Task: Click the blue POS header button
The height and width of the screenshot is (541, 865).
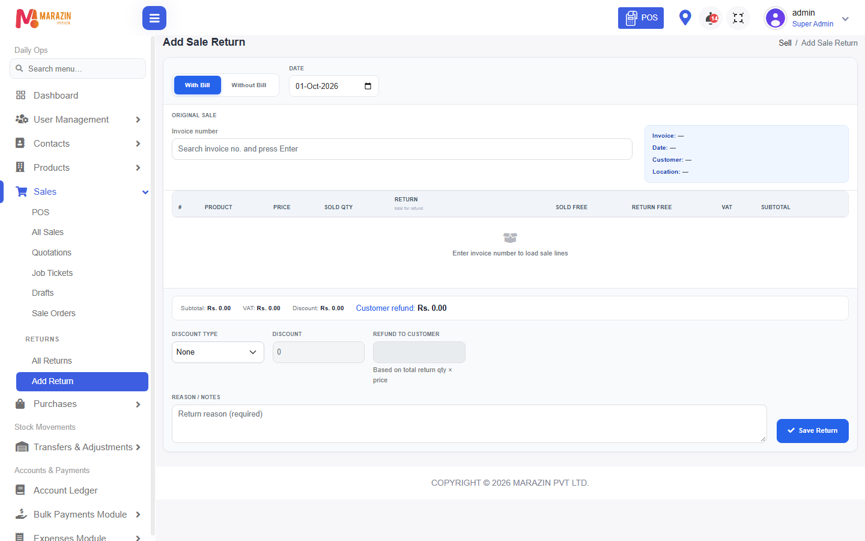Action: coord(641,18)
